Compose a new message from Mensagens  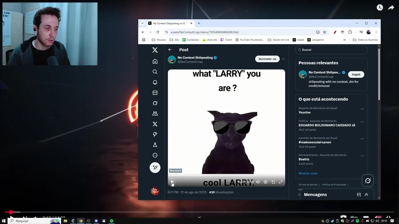359,194
